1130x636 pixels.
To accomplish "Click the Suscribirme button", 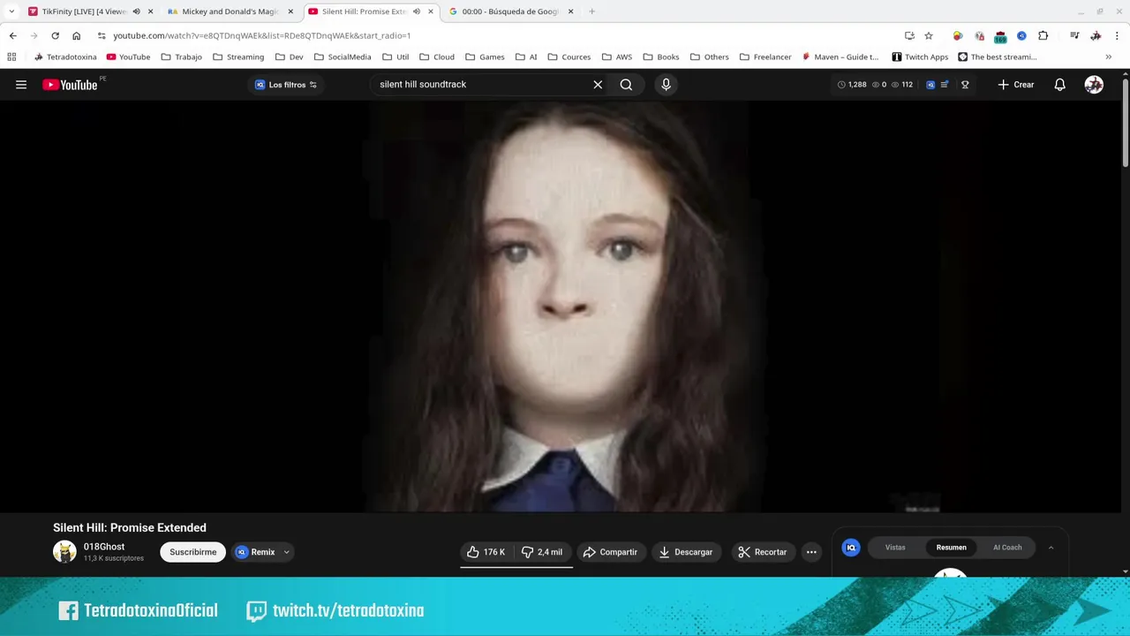I will click(192, 552).
